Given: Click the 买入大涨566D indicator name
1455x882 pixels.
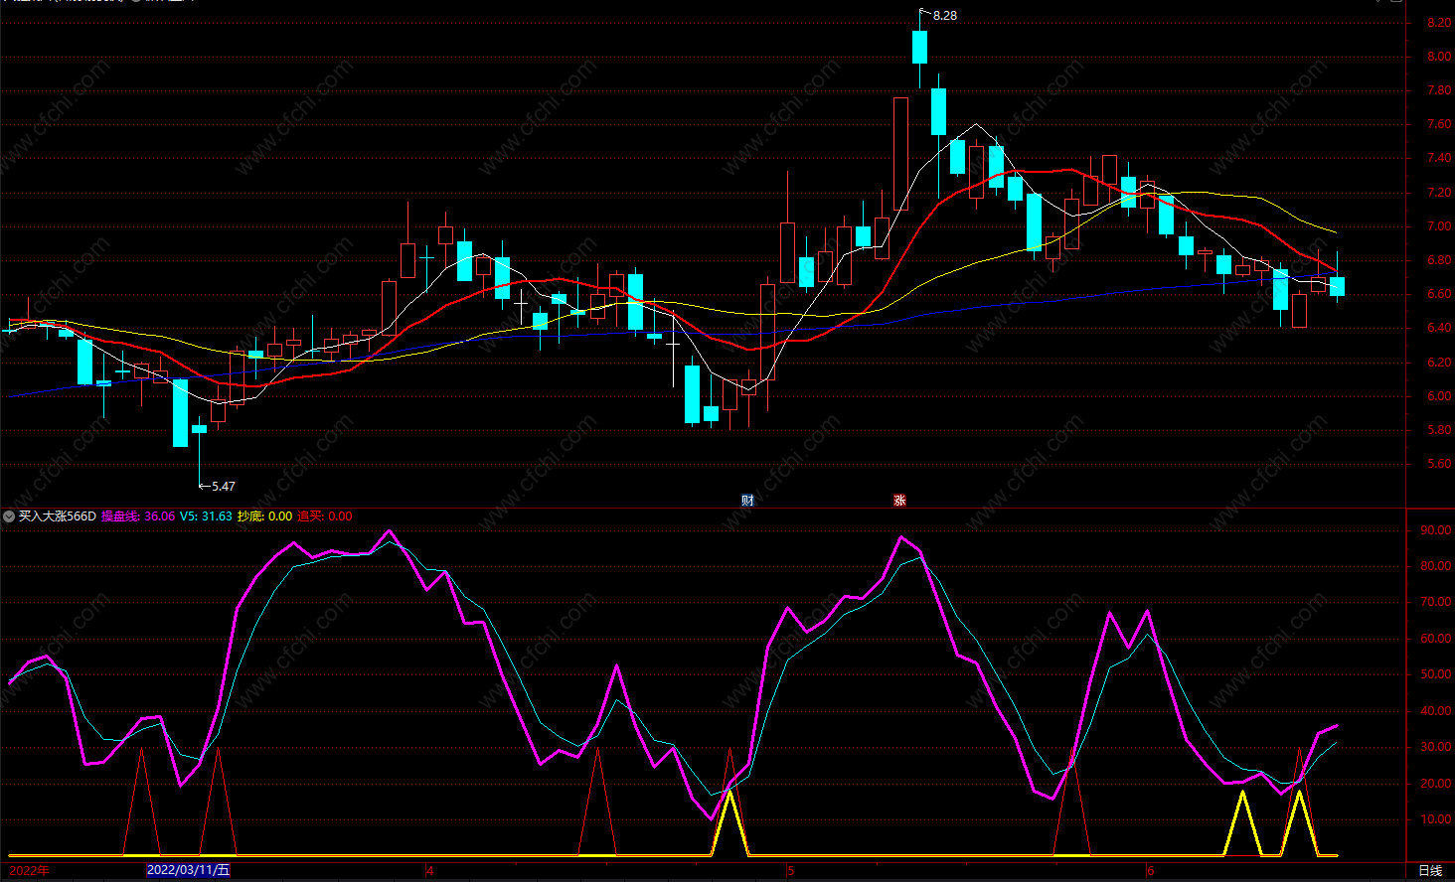Looking at the screenshot, I should point(58,516).
